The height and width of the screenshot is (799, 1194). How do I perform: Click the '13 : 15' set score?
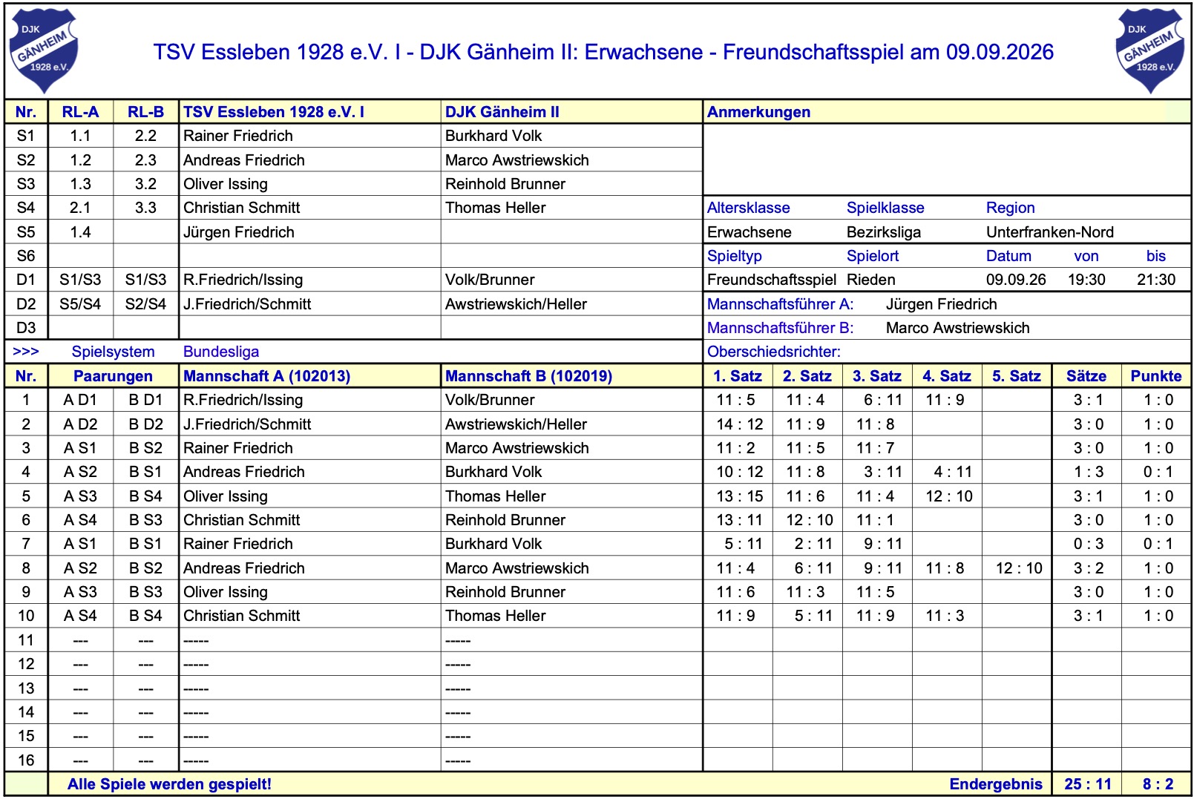(740, 496)
